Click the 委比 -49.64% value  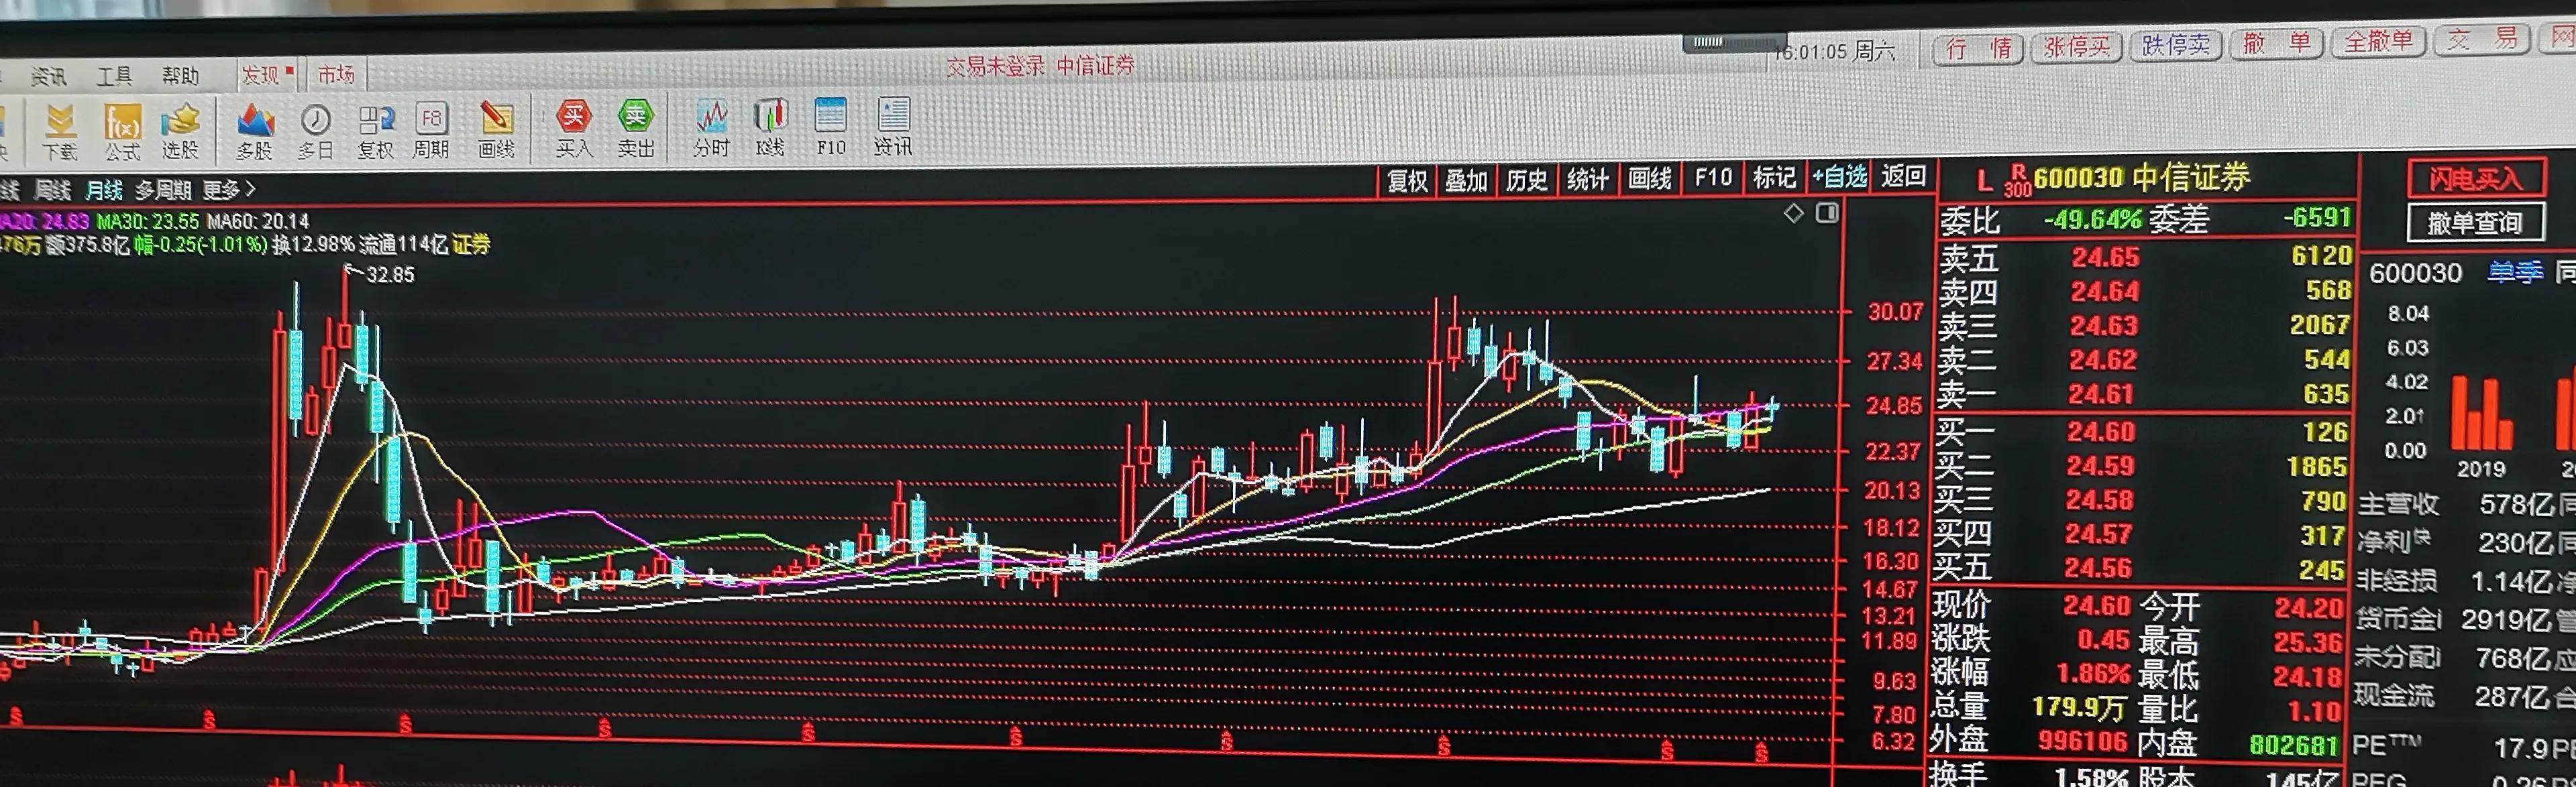coord(2092,220)
